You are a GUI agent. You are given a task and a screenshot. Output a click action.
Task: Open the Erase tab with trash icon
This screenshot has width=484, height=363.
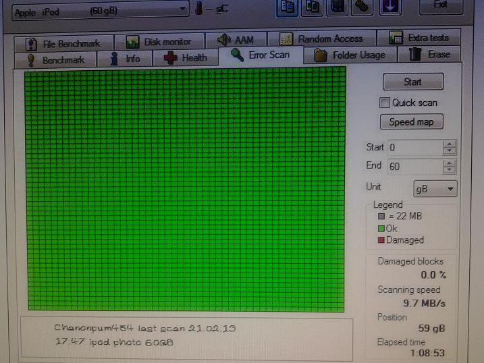coord(429,55)
